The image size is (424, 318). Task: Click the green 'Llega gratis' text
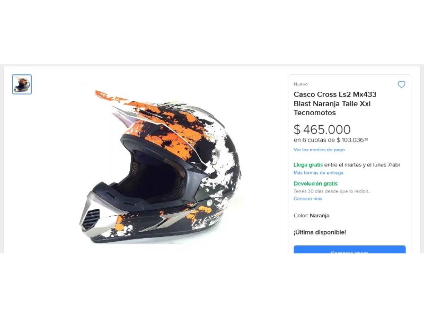click(308, 165)
